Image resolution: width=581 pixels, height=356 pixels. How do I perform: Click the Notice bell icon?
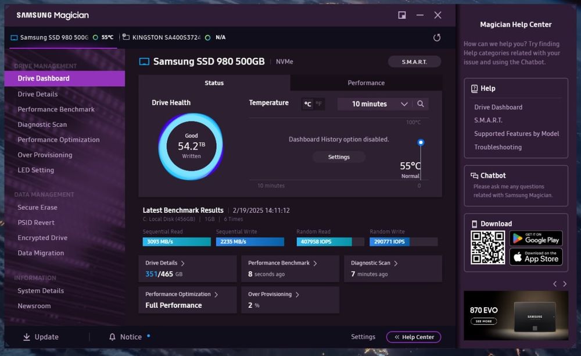[x=112, y=337]
